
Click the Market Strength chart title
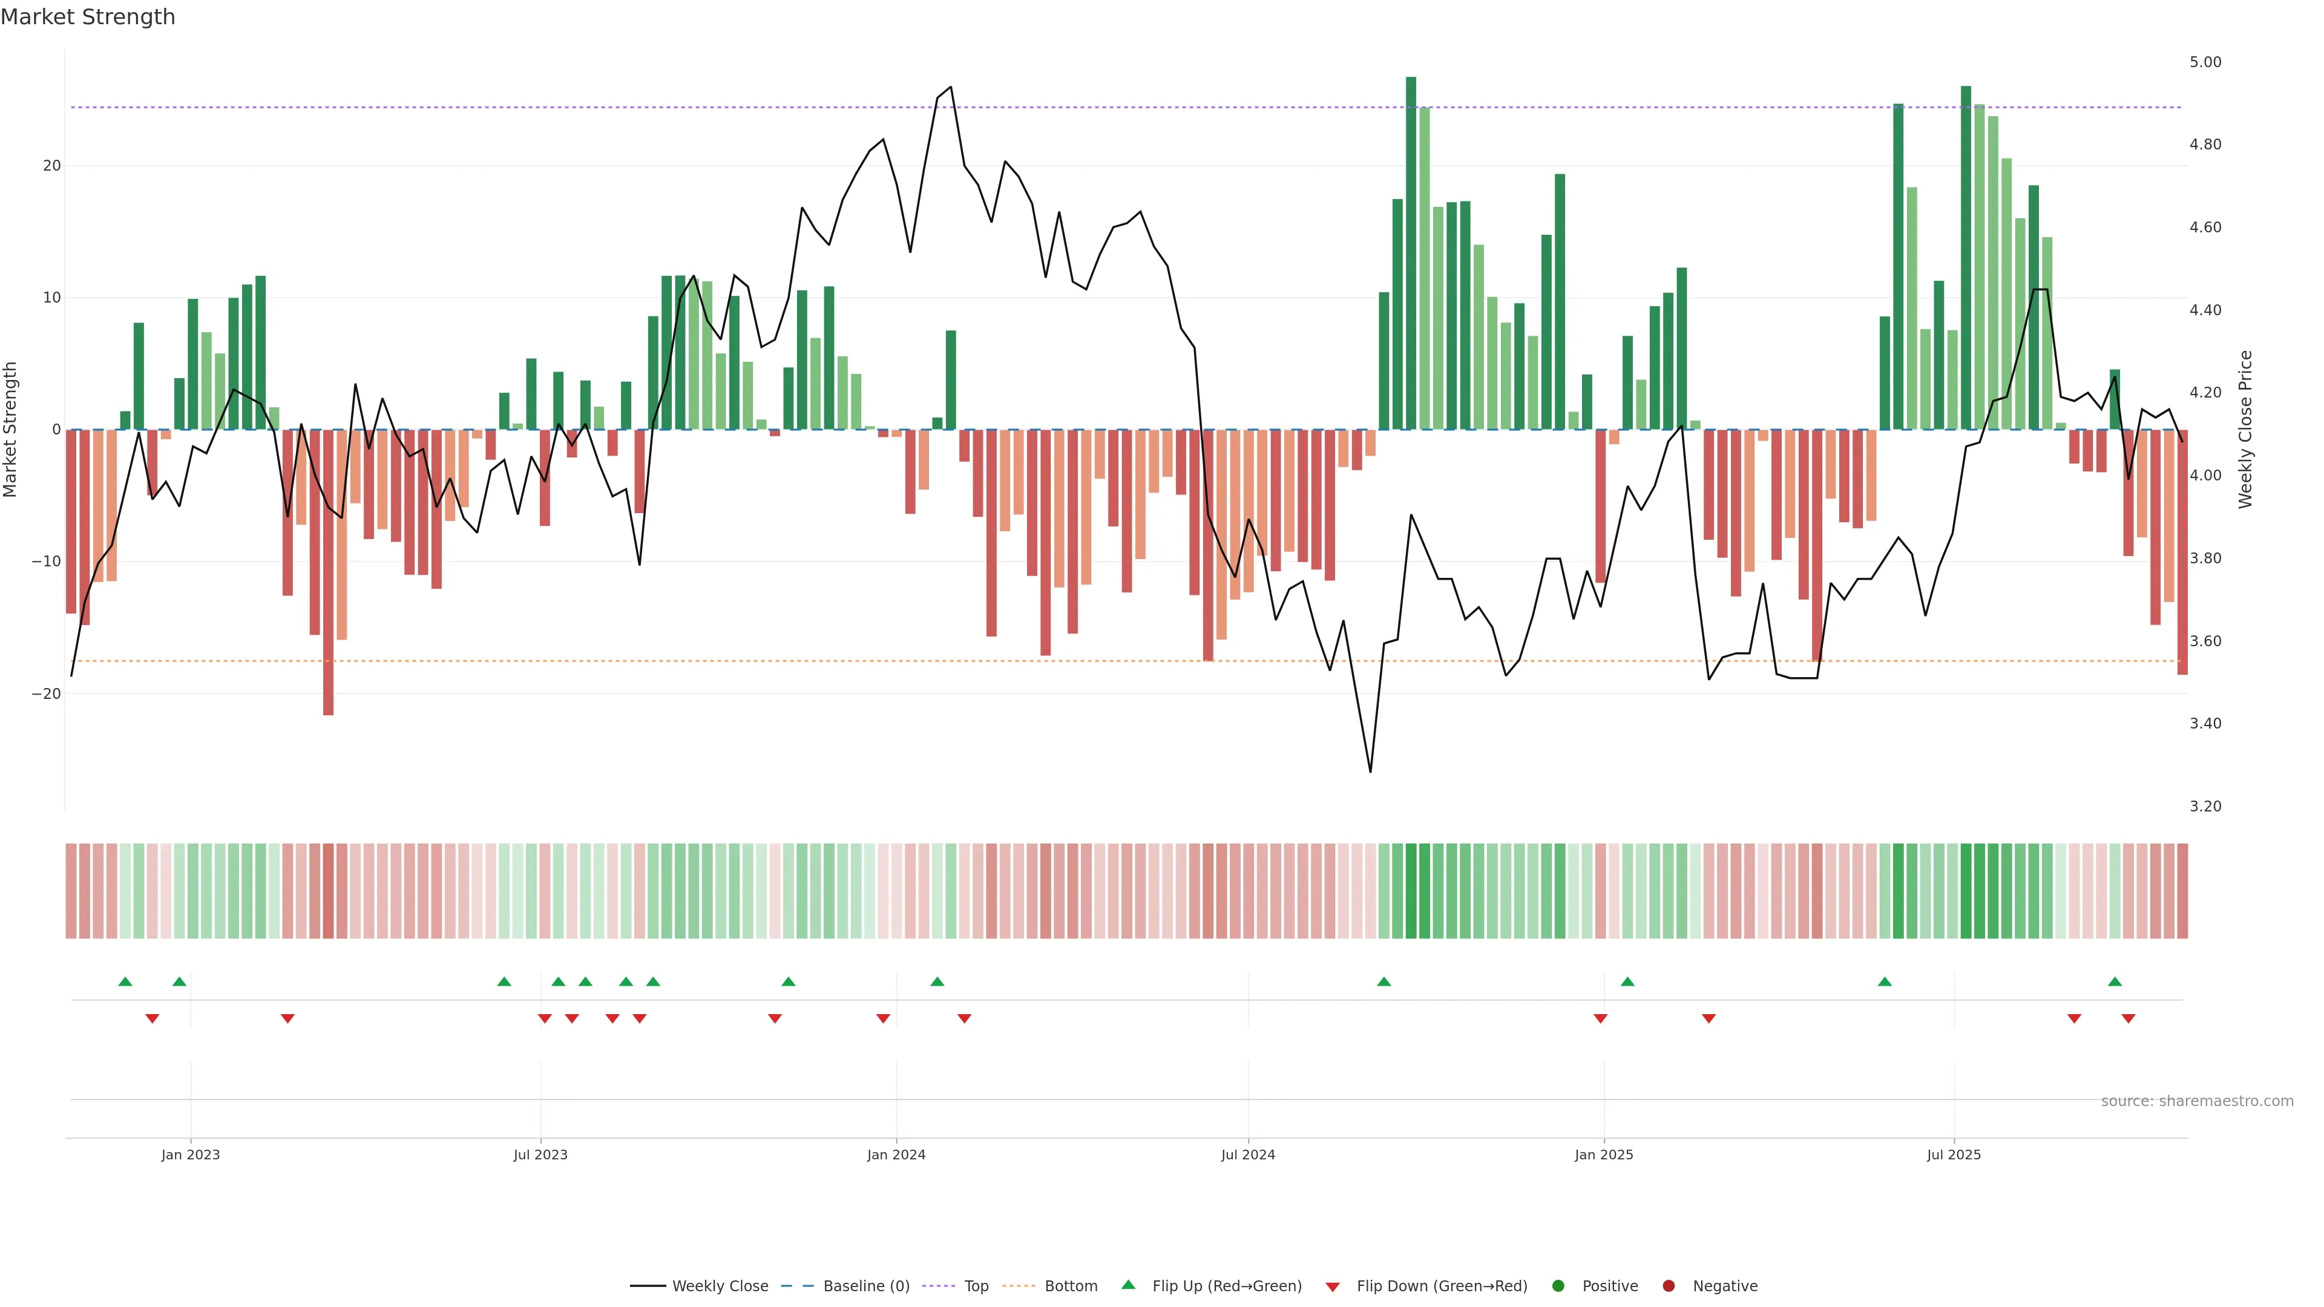(x=88, y=17)
